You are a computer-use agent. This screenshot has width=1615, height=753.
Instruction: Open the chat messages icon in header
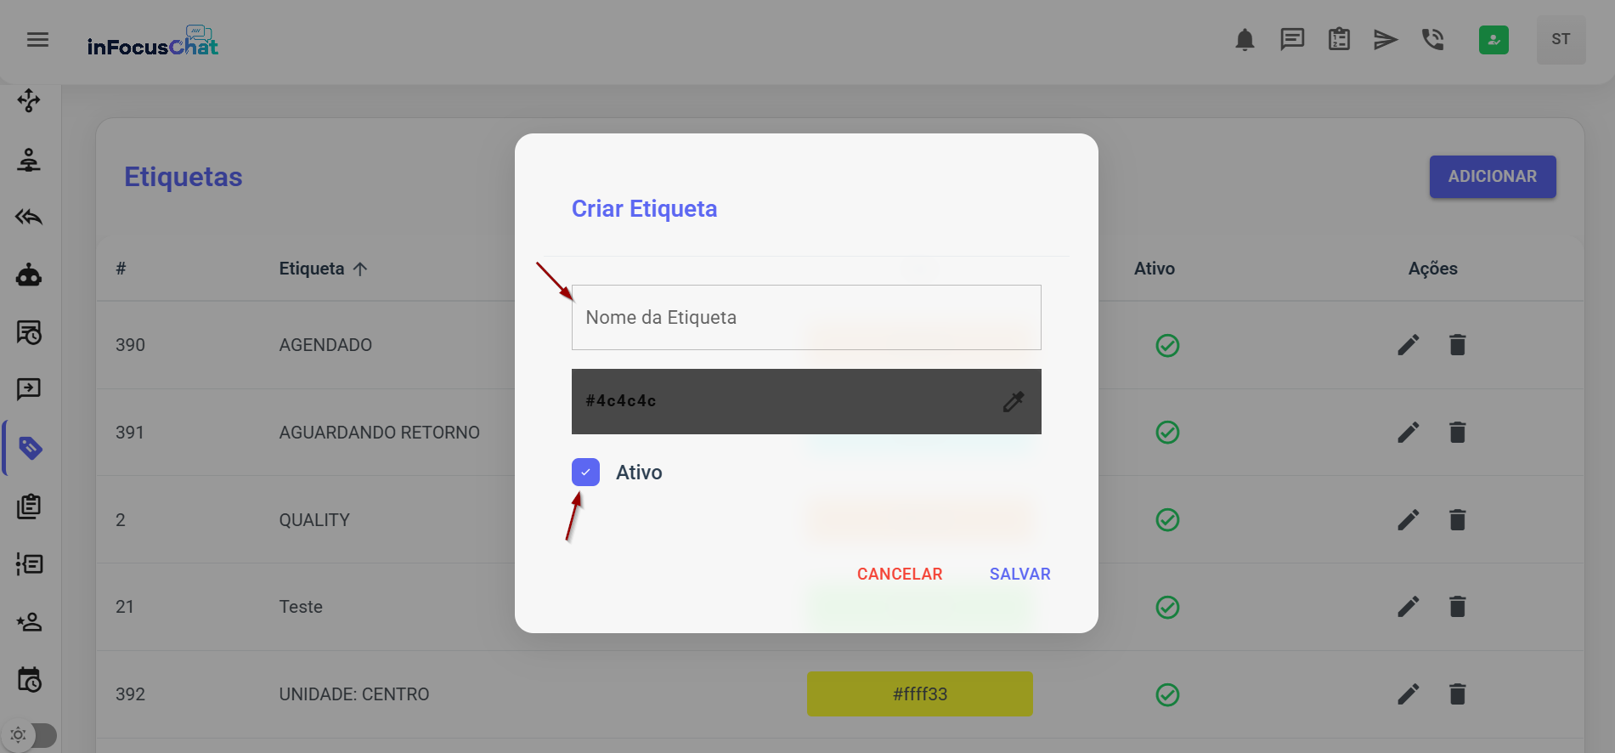(x=1292, y=40)
